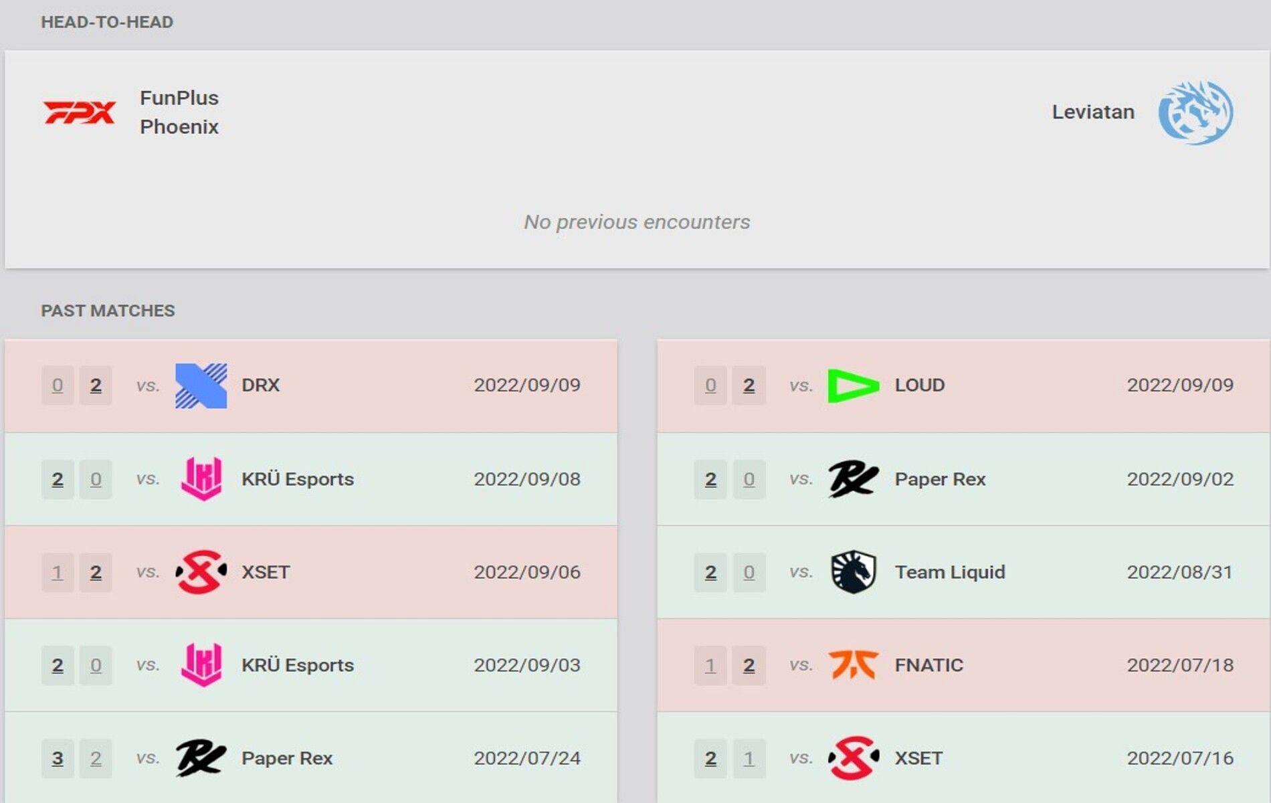Click Paper Rex logo in 2022/09/02 match
The width and height of the screenshot is (1271, 803).
tap(854, 479)
